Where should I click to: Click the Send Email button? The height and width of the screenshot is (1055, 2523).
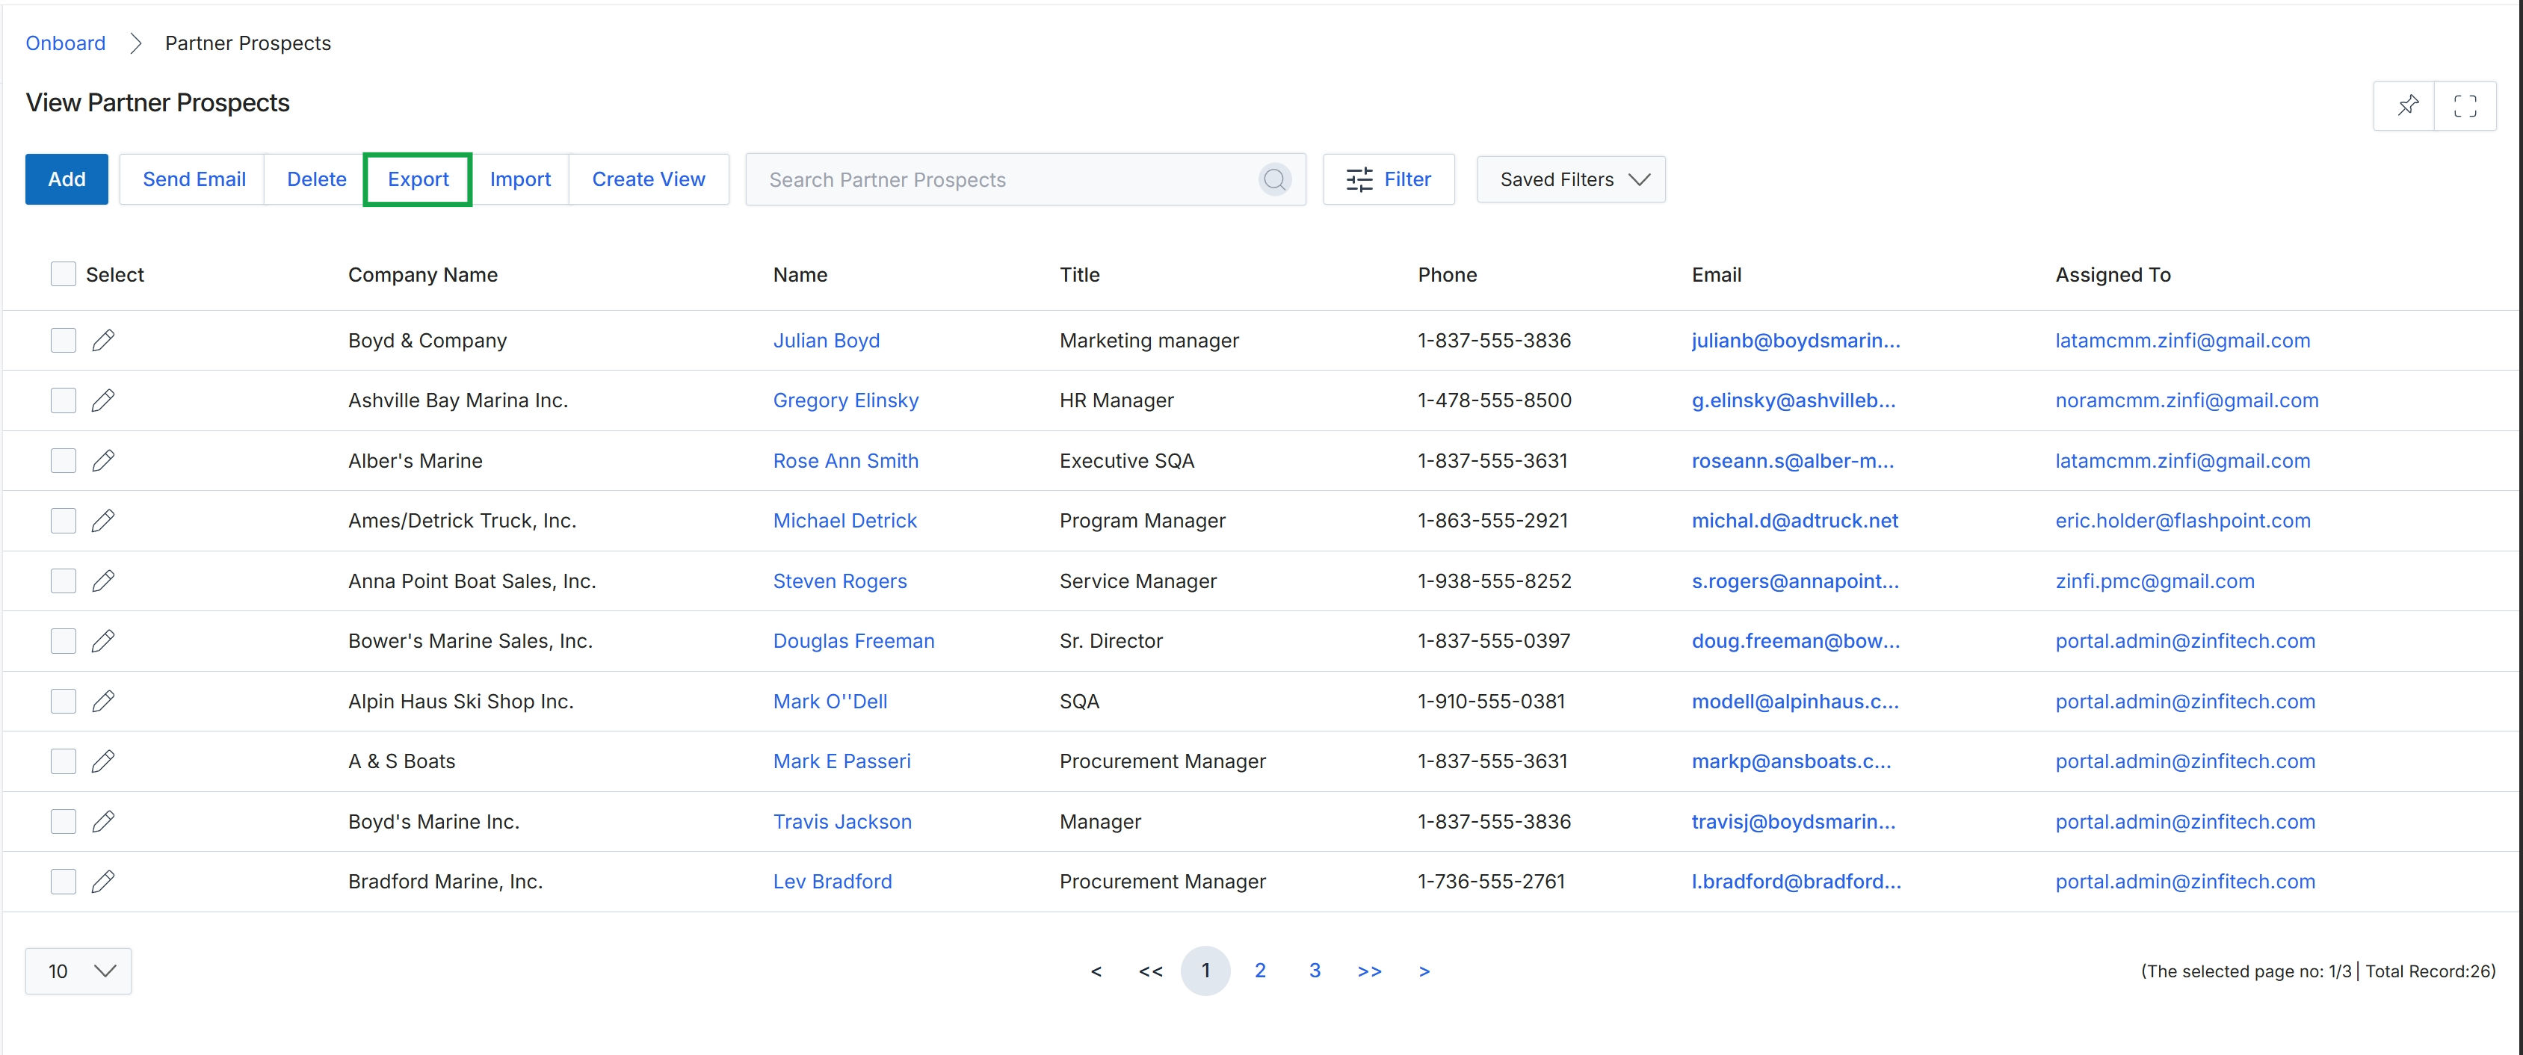pos(194,179)
